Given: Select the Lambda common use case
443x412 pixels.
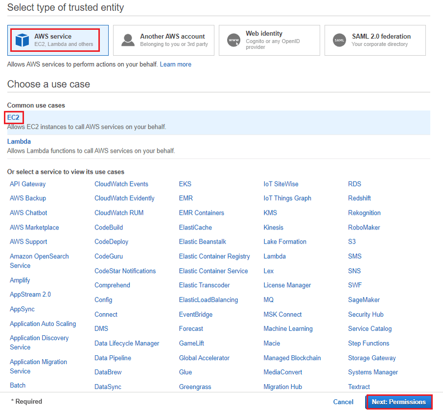Looking at the screenshot, I should tap(19, 141).
